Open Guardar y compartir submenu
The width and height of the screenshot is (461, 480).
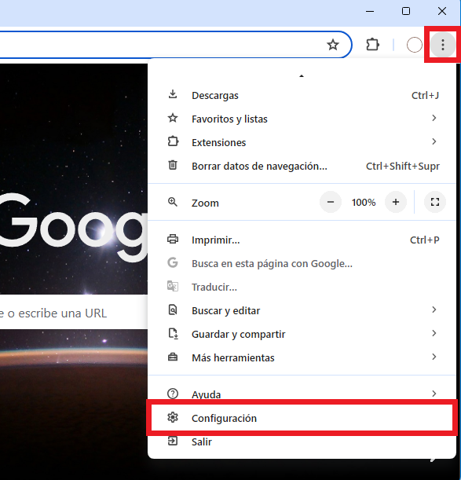(x=302, y=334)
